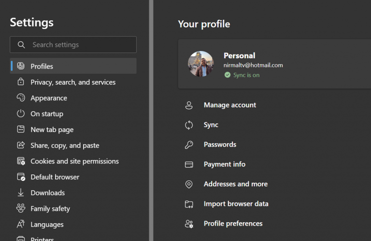Click the Profiles icon in sidebar
This screenshot has height=241, width=371.
coord(21,66)
